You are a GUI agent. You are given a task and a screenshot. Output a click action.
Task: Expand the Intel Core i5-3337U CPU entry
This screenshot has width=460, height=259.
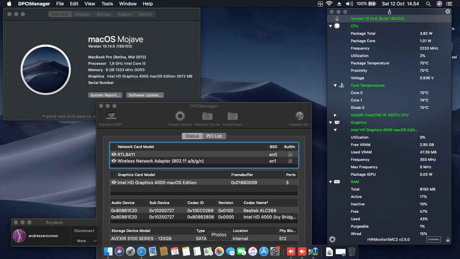coord(335,115)
